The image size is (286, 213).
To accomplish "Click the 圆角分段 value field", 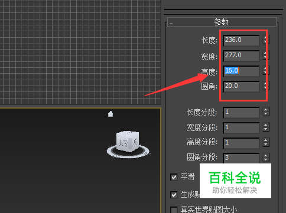I will [241, 158].
